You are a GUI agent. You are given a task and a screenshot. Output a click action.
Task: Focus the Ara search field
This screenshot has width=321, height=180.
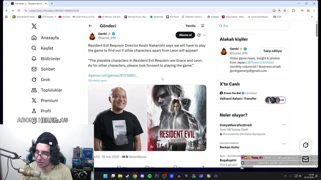tap(253, 26)
